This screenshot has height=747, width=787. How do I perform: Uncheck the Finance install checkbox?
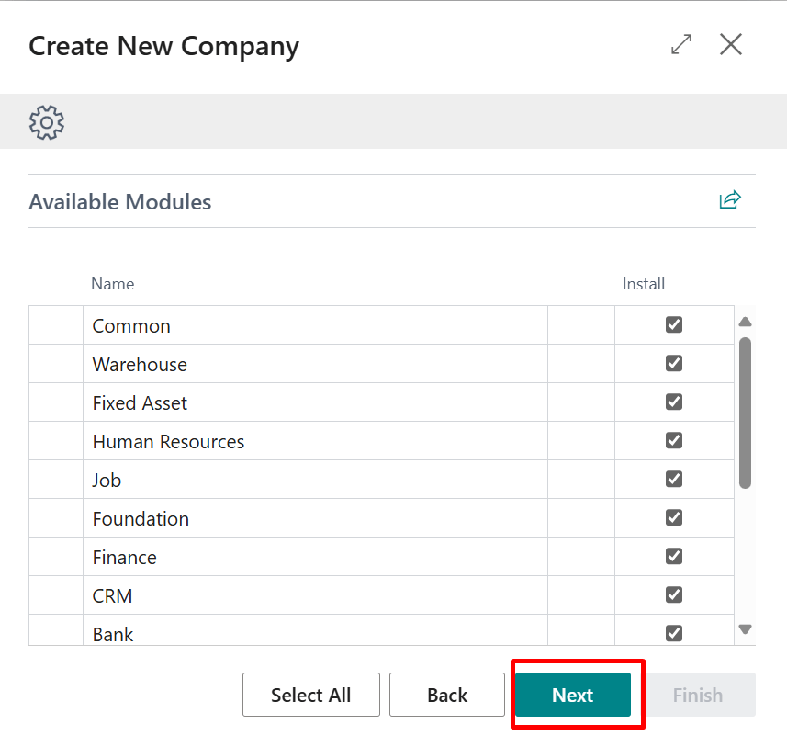(x=674, y=556)
